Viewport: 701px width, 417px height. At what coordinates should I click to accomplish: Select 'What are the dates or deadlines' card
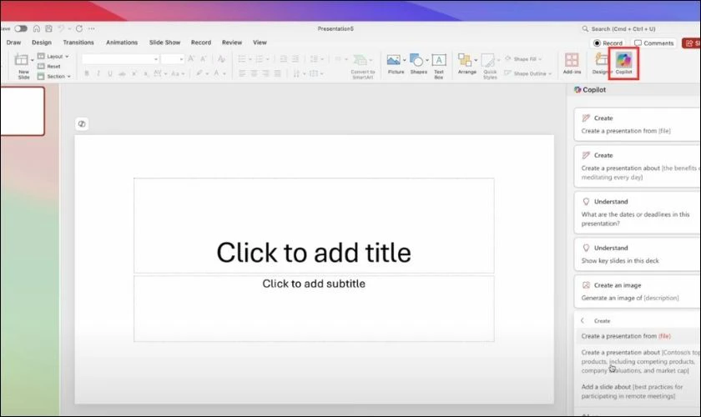(637, 213)
